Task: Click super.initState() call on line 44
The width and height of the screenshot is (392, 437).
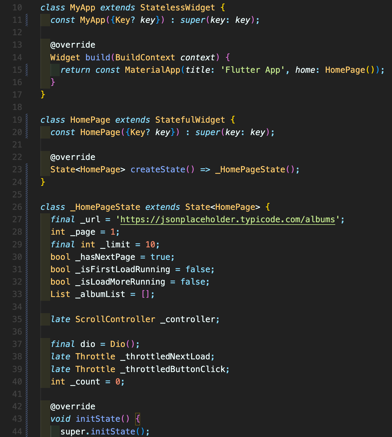Action: click(102, 432)
